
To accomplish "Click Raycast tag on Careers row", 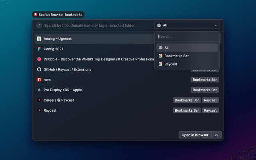I will [x=210, y=100].
